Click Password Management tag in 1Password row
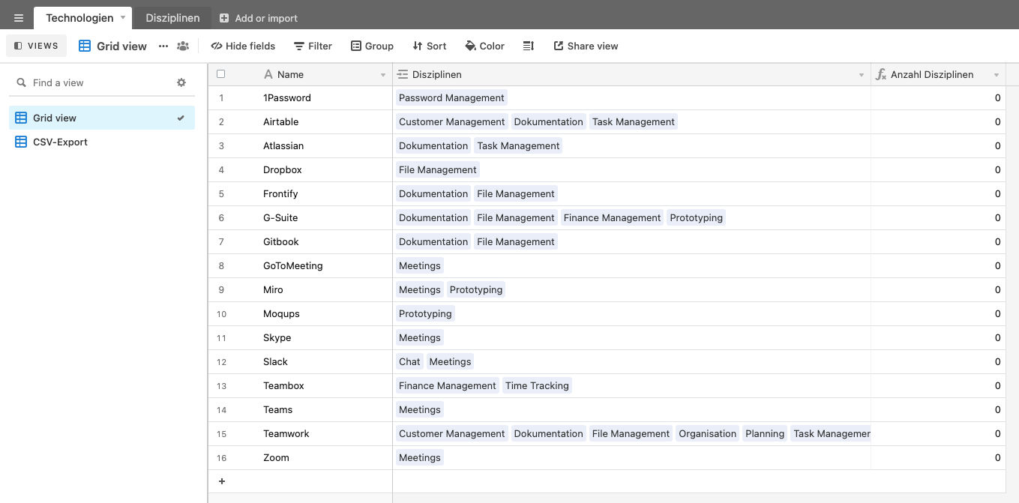 coord(451,98)
